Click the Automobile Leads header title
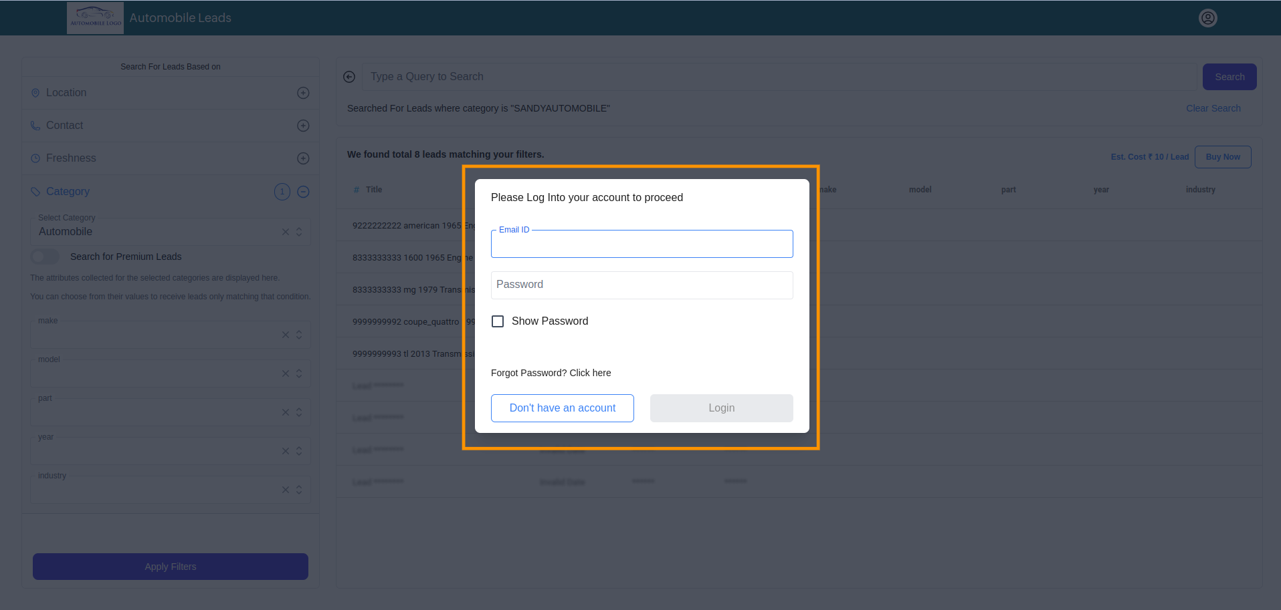This screenshot has width=1281, height=610. coord(181,18)
